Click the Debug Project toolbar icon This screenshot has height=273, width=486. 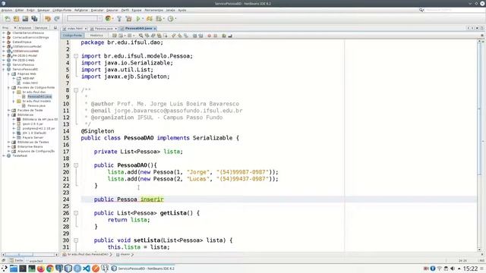pos(150,19)
